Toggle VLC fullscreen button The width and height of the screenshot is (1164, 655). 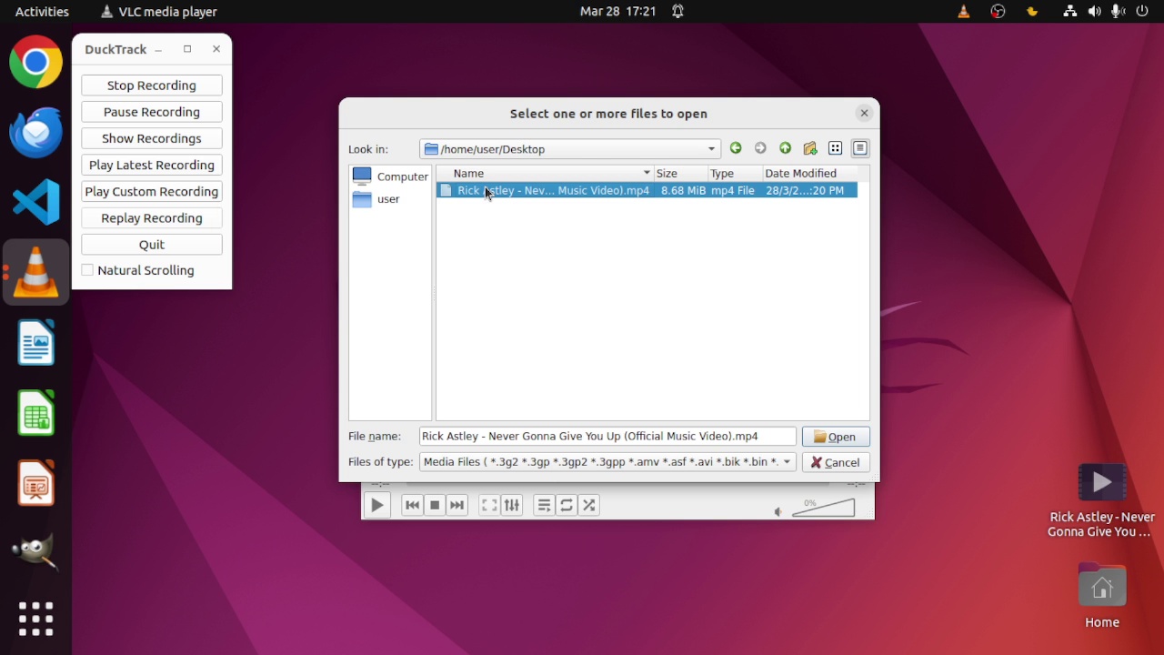[489, 505]
